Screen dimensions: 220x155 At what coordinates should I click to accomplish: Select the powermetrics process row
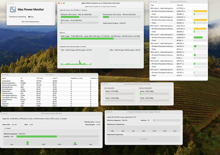(49, 99)
